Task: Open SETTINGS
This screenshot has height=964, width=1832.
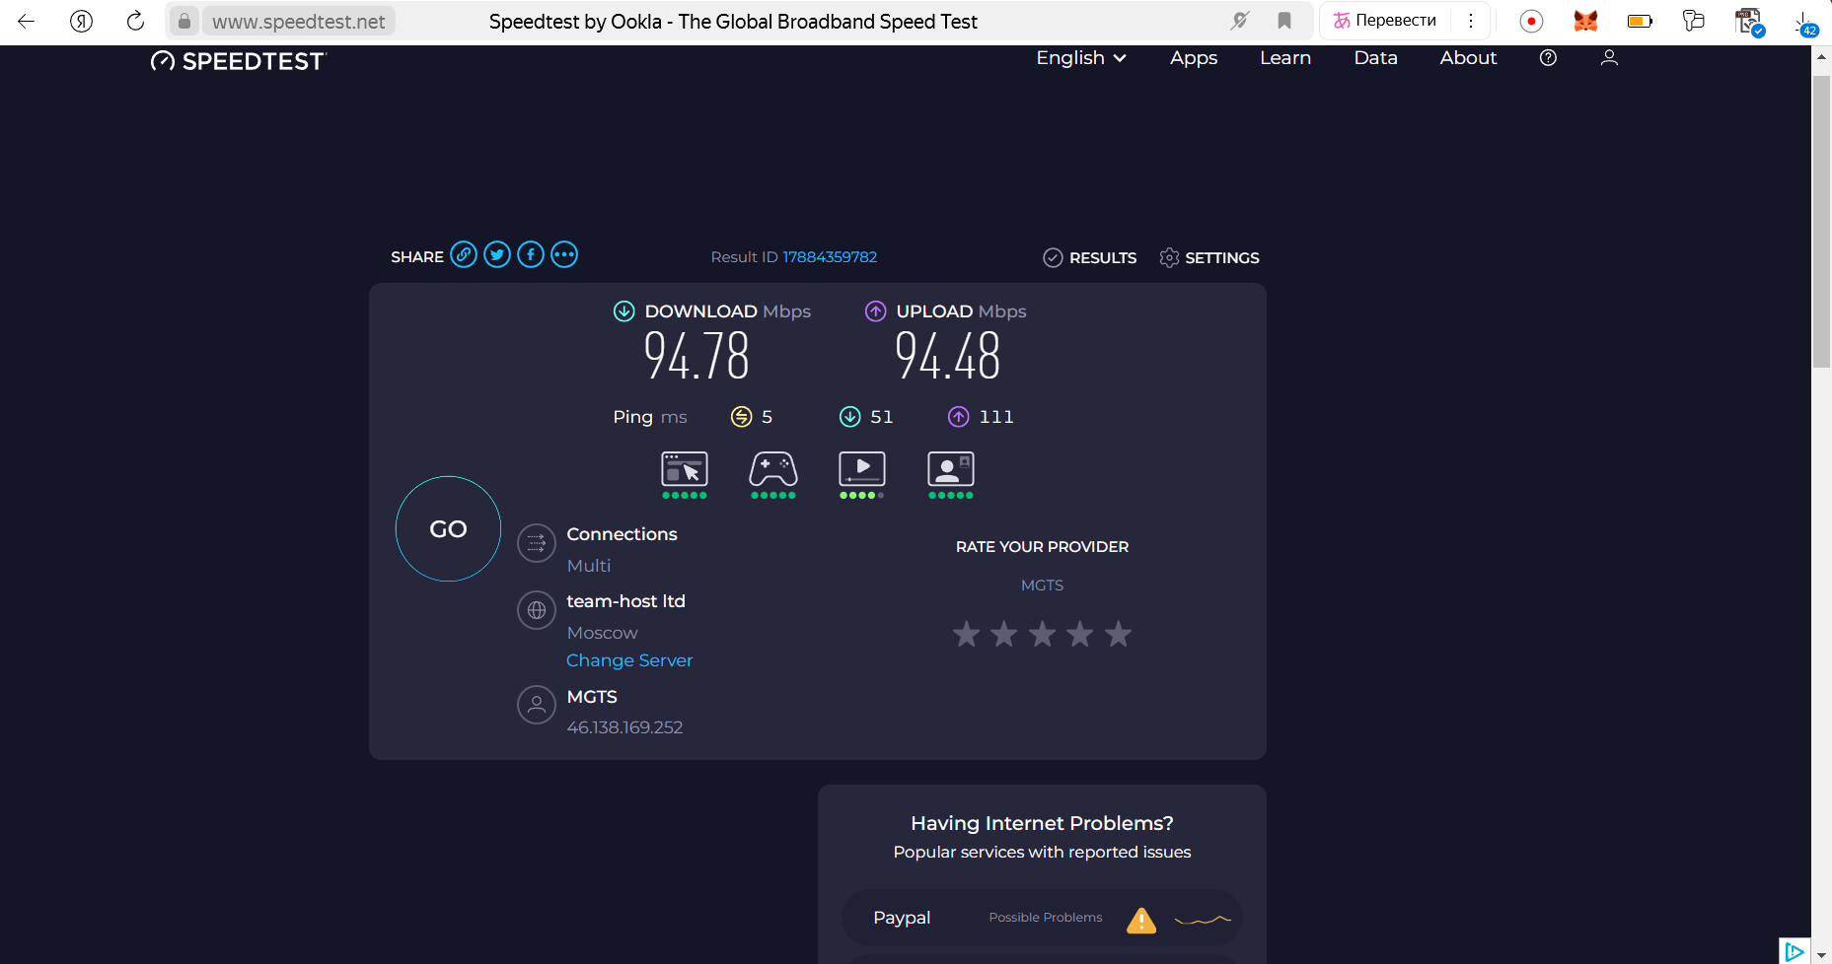Action: click(x=1209, y=257)
